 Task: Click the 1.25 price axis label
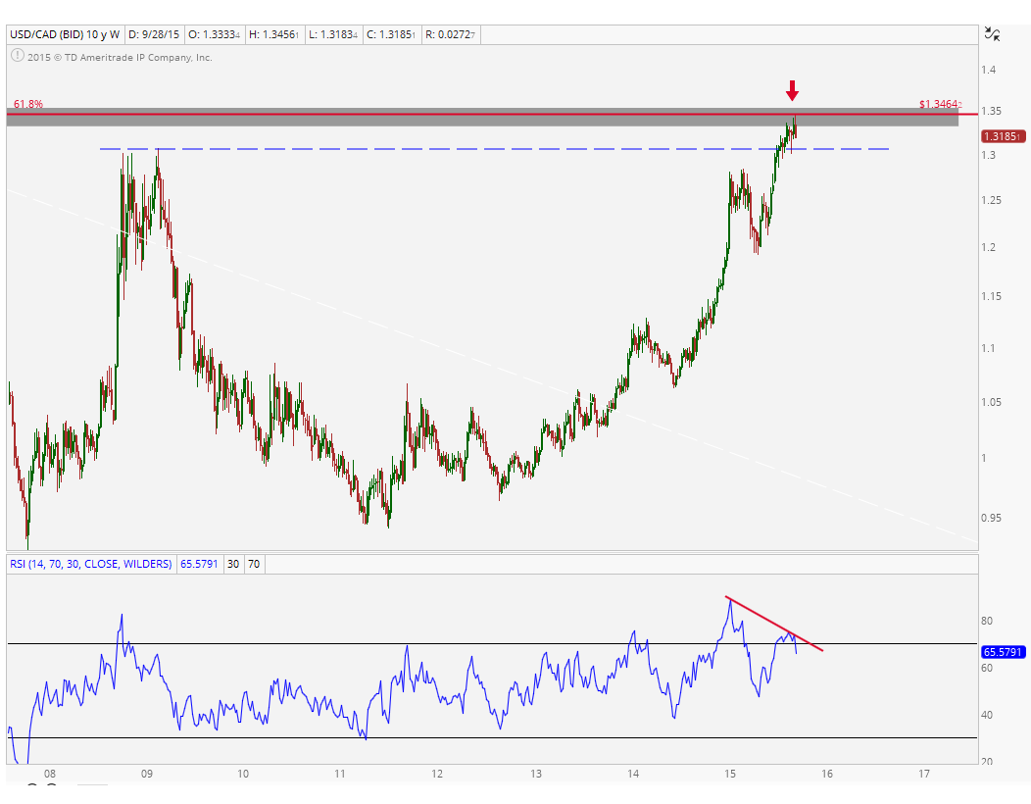click(x=991, y=200)
